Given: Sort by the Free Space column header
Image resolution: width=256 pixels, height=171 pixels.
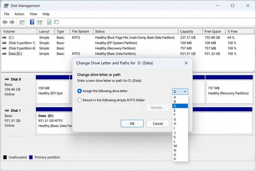Looking at the screenshot, I should [x=214, y=31].
